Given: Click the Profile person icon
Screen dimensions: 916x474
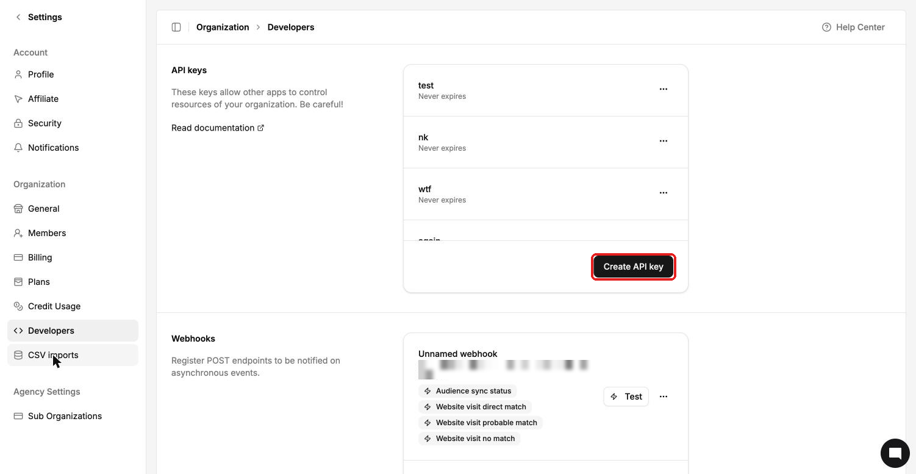Looking at the screenshot, I should point(18,74).
